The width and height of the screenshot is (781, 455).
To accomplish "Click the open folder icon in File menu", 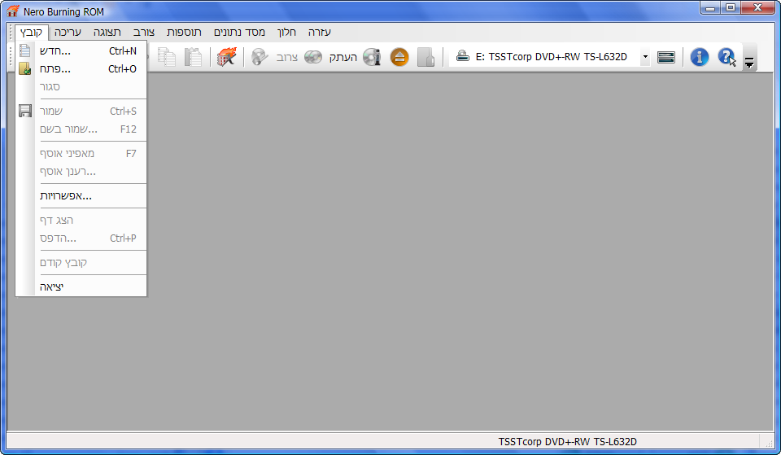I will 25,68.
